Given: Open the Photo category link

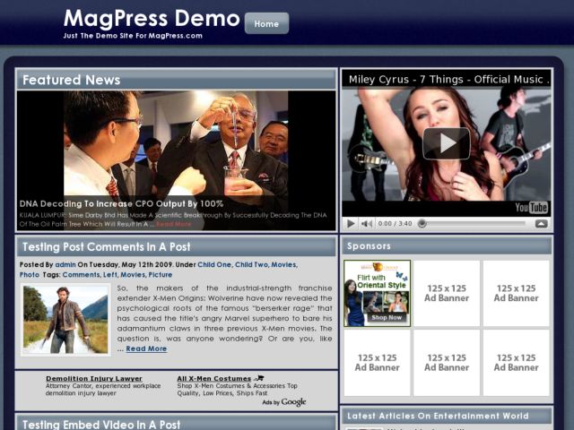Looking at the screenshot, I should point(30,275).
